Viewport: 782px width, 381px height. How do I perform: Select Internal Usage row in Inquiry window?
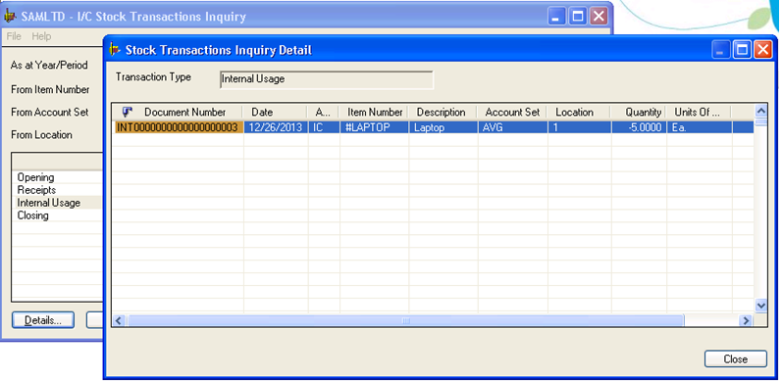tap(48, 203)
